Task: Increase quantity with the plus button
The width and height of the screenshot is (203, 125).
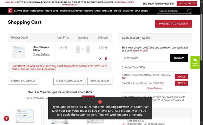Action: point(88,49)
